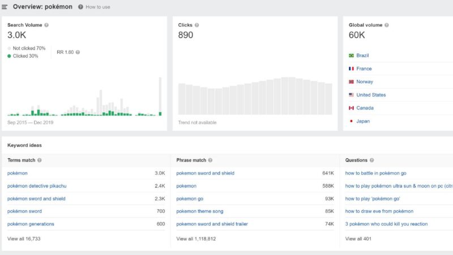Open pokémon generations keyword
This screenshot has height=255, width=453.
(x=31, y=224)
